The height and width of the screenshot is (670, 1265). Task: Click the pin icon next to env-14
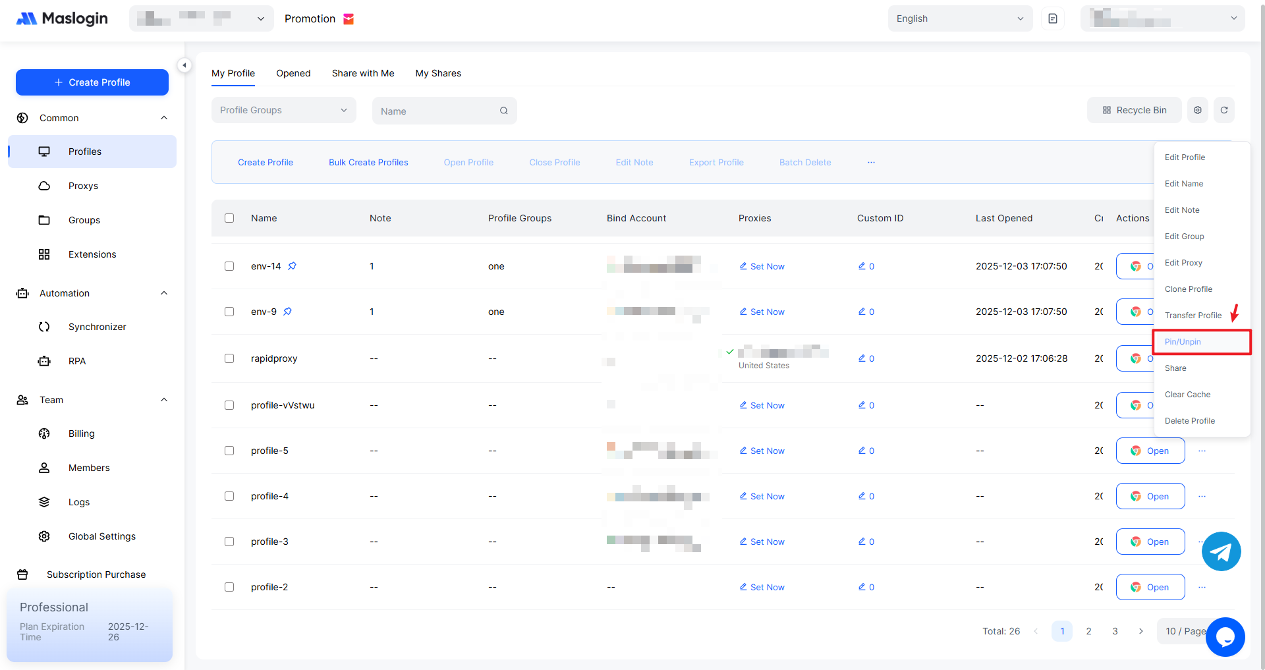[292, 266]
